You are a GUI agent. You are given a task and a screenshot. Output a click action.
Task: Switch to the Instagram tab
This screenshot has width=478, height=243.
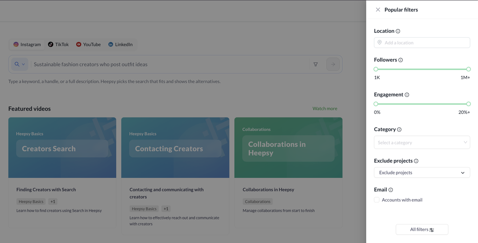(27, 44)
